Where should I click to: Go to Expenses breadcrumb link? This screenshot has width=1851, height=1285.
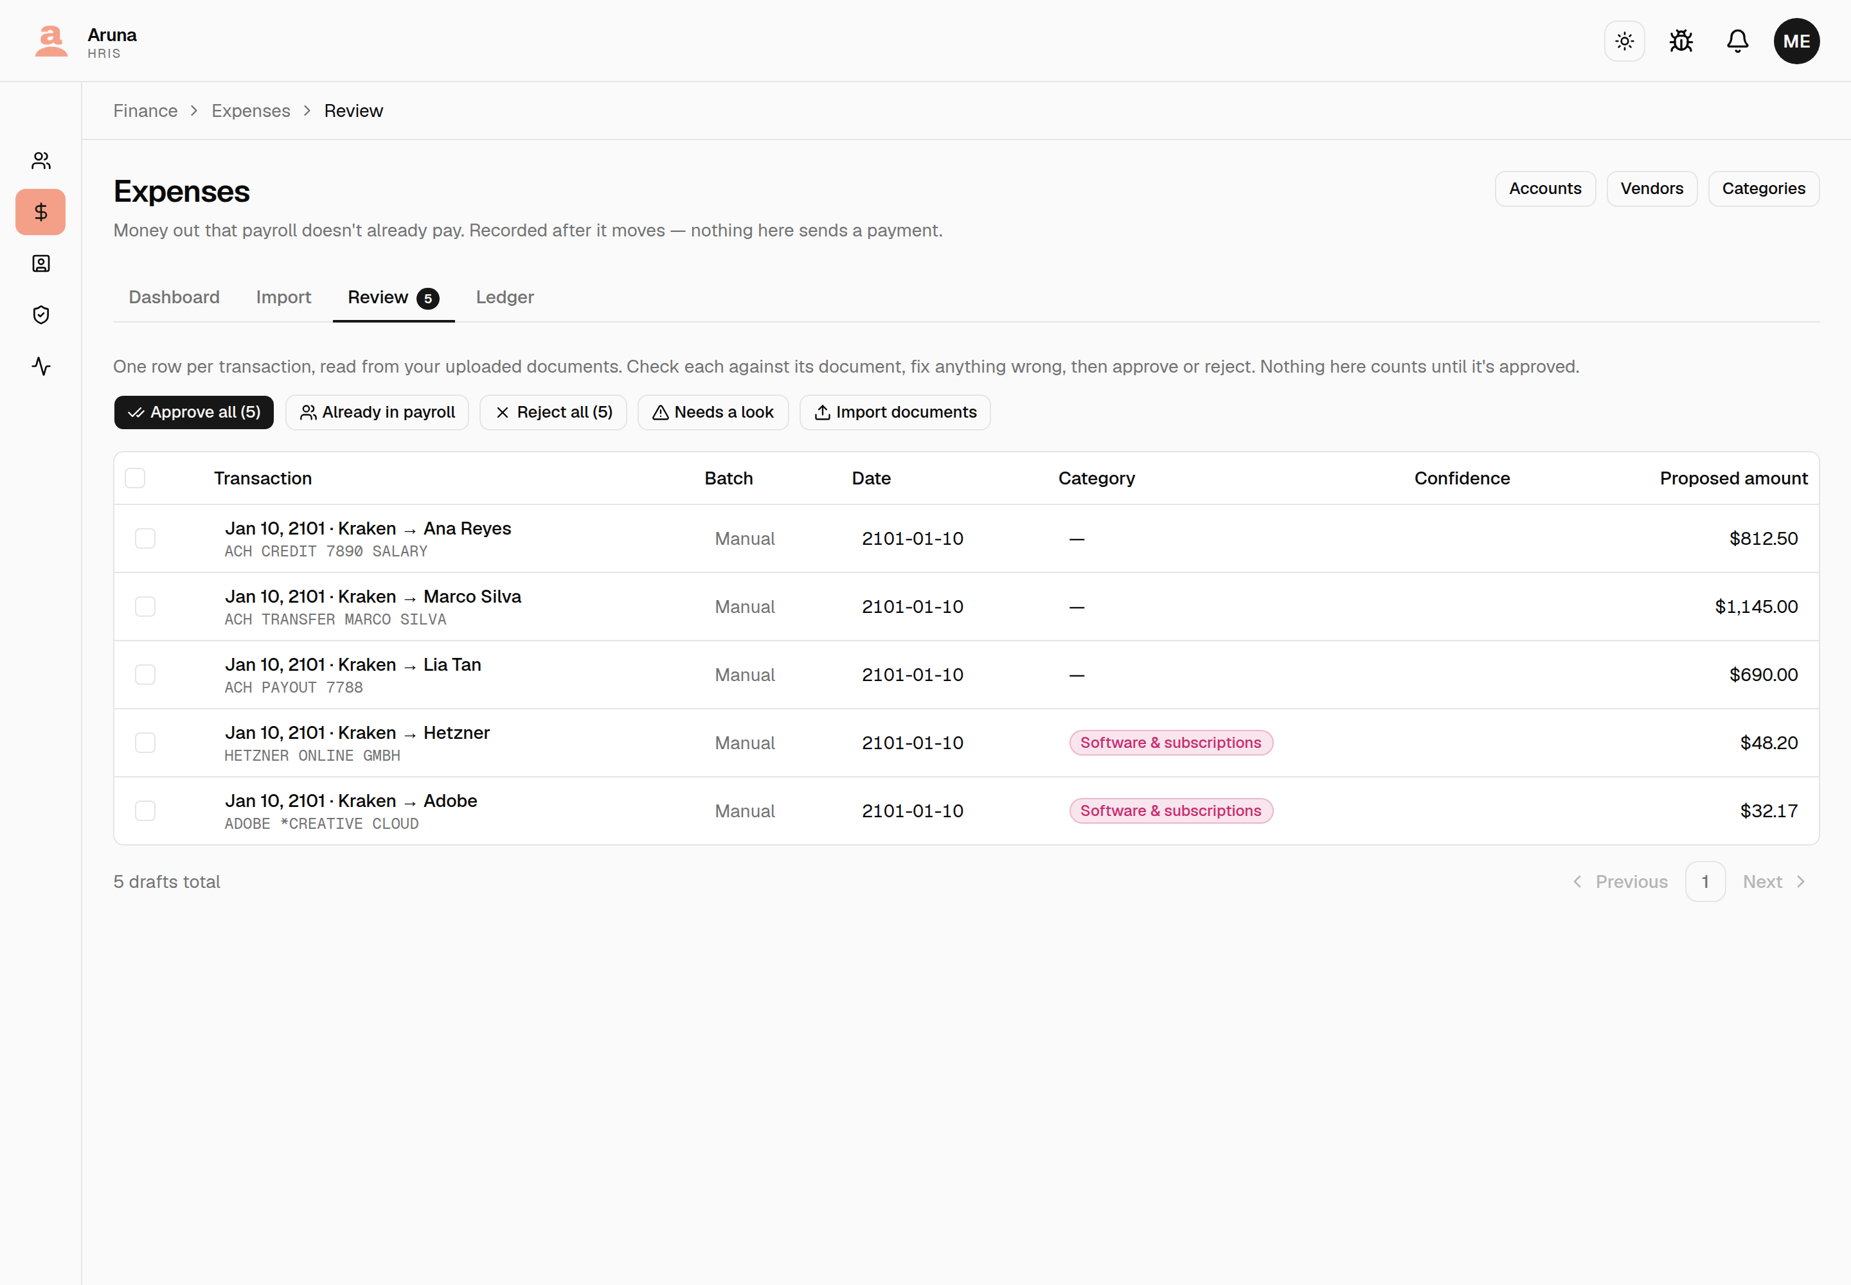(251, 111)
